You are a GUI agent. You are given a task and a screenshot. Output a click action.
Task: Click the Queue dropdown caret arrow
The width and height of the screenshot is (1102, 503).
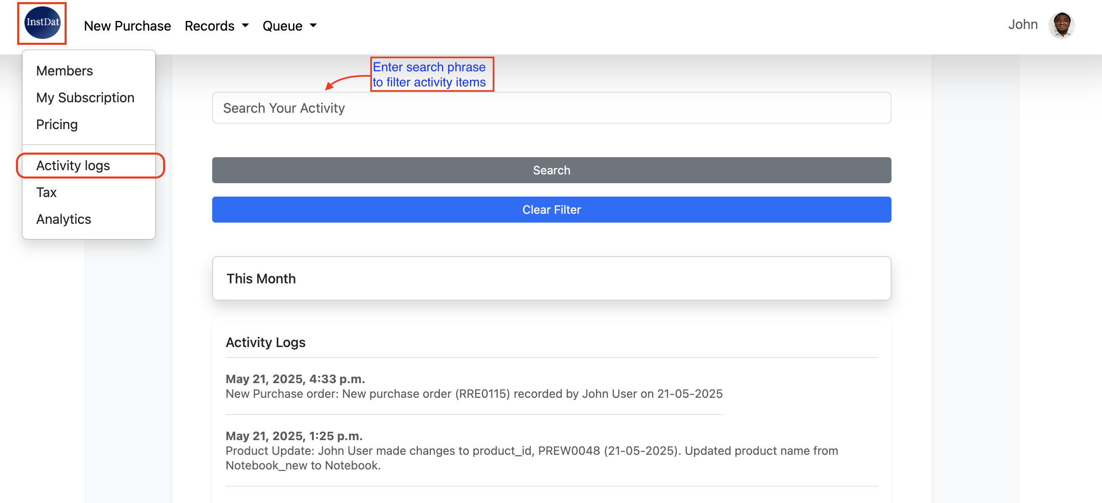click(x=313, y=26)
